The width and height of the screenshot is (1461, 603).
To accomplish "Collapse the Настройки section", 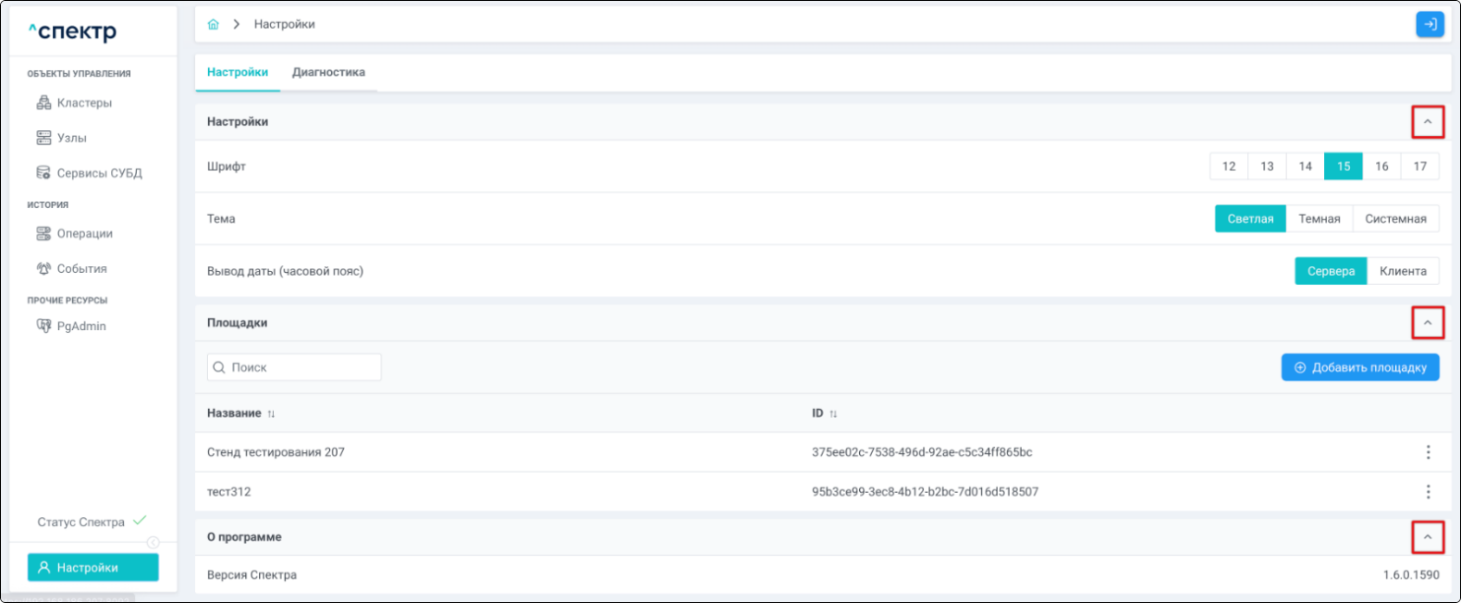I will click(x=1427, y=122).
